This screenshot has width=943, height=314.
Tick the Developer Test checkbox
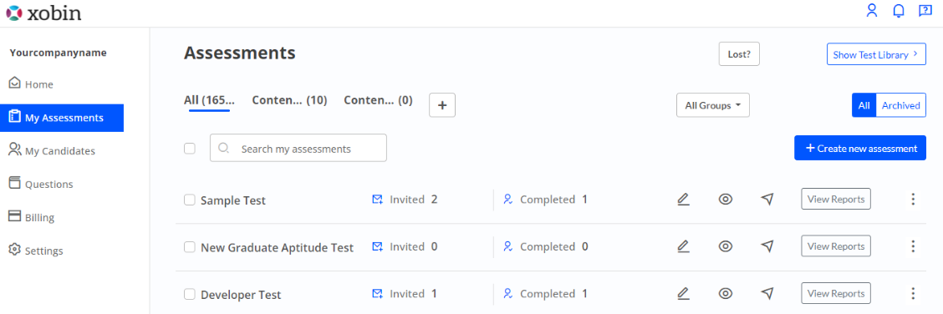pyautogui.click(x=190, y=294)
